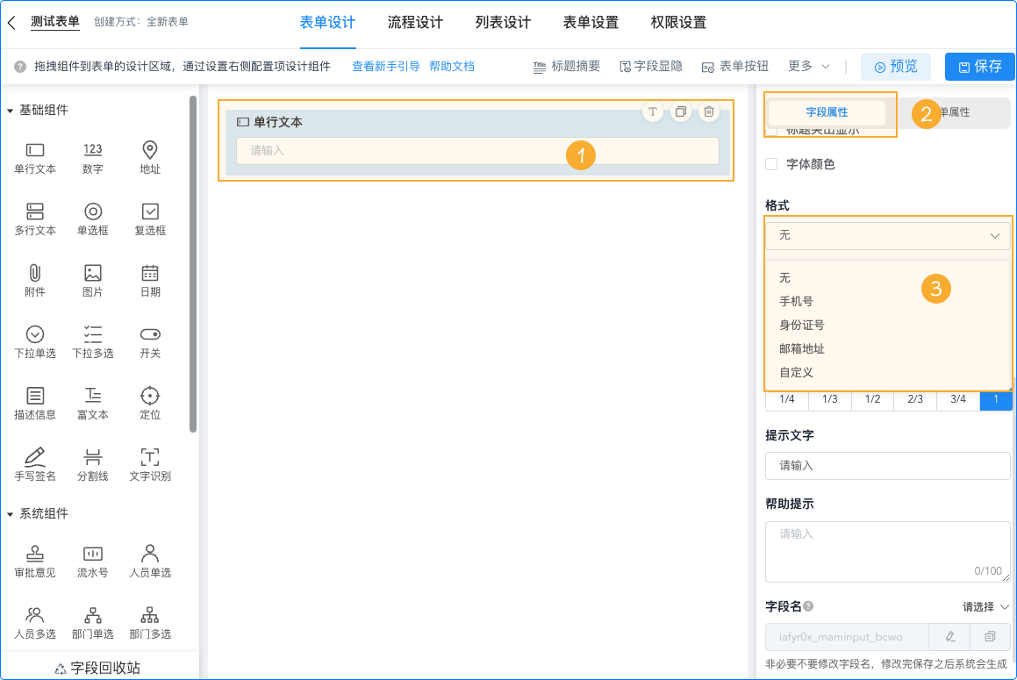Viewport: 1017px width, 680px height.
Task: Collapse the 基础组件 section
Action: pos(11,111)
